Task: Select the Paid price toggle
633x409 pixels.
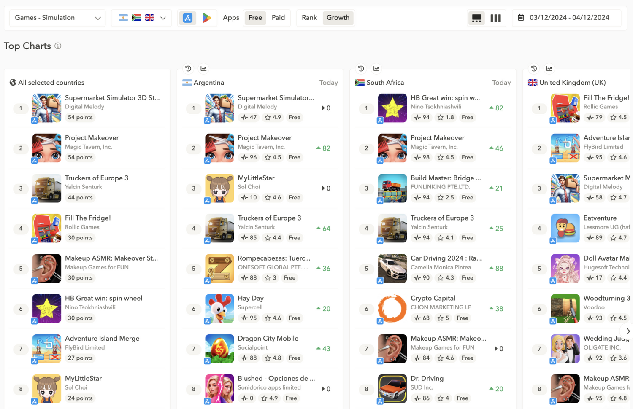Action: [x=278, y=18]
